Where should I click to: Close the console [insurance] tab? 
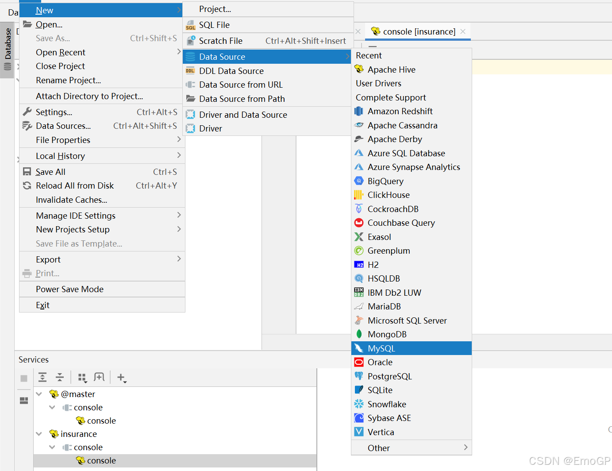(x=463, y=31)
